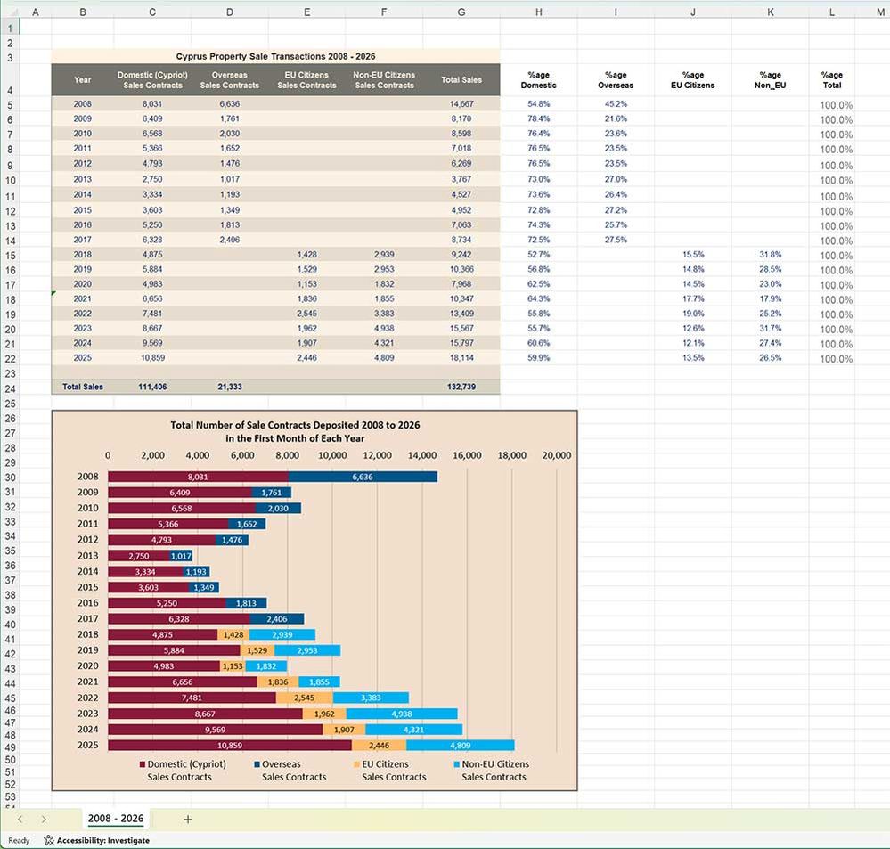Switch to the 2008 - 2026 sheet tab

tap(116, 819)
